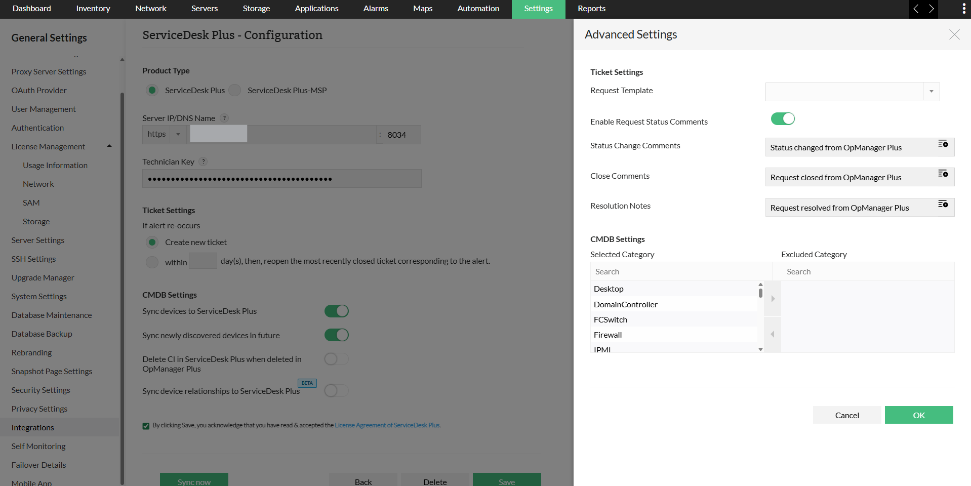The width and height of the screenshot is (971, 486).
Task: Open variable picker for Status Change Comments
Action: (943, 144)
